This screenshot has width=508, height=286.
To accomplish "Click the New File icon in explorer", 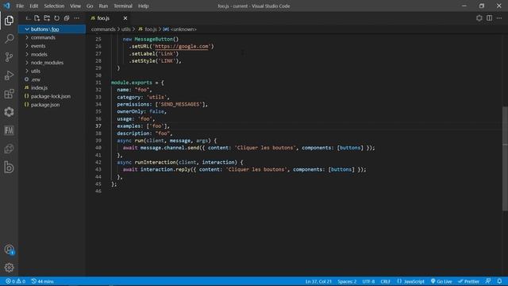I will 37,18.
